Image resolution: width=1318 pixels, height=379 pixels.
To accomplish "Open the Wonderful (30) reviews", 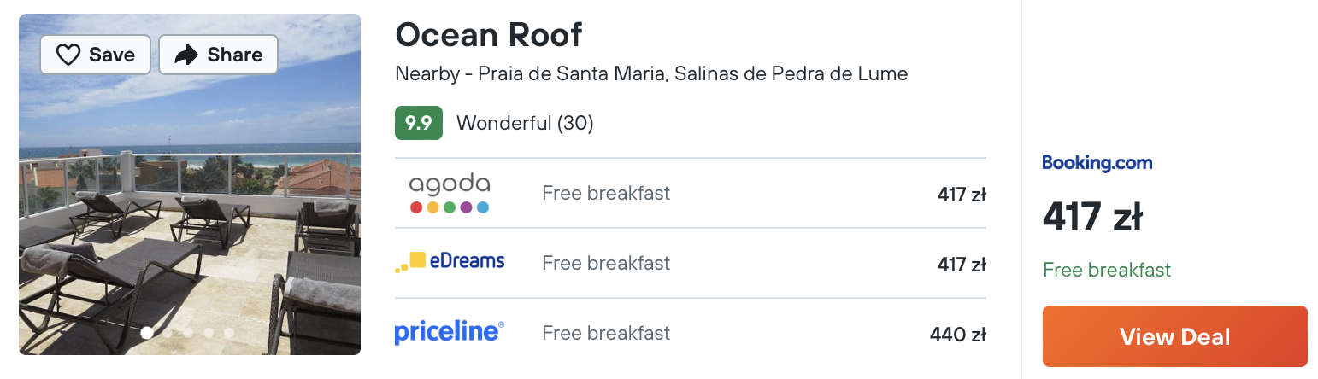I will coord(525,123).
